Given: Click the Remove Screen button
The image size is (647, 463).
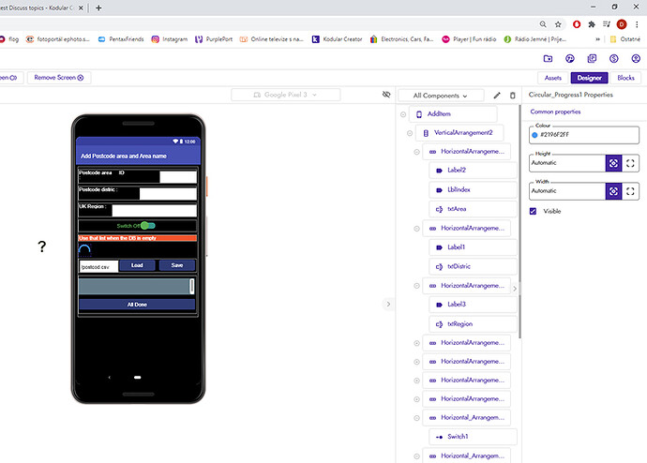Looking at the screenshot, I should point(59,78).
